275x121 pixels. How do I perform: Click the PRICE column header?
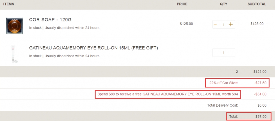pos(182,4)
